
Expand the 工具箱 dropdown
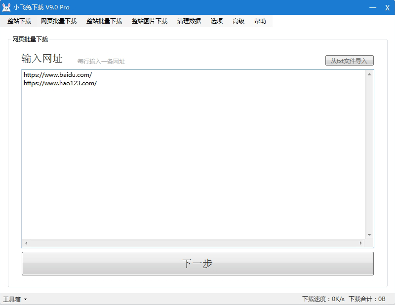pyautogui.click(x=15, y=299)
